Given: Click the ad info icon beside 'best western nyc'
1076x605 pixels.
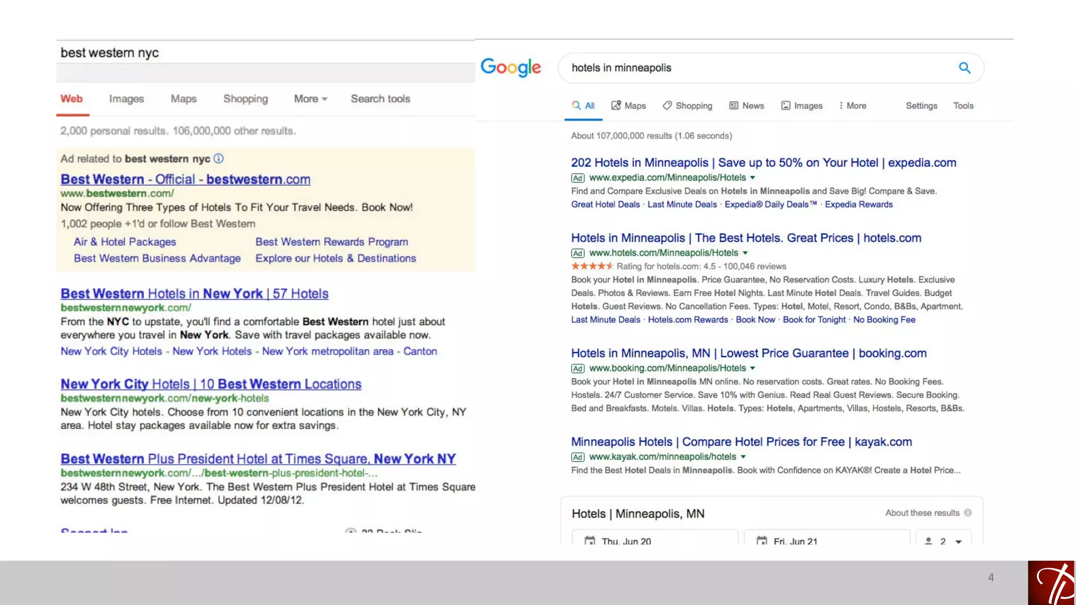Looking at the screenshot, I should [x=219, y=159].
